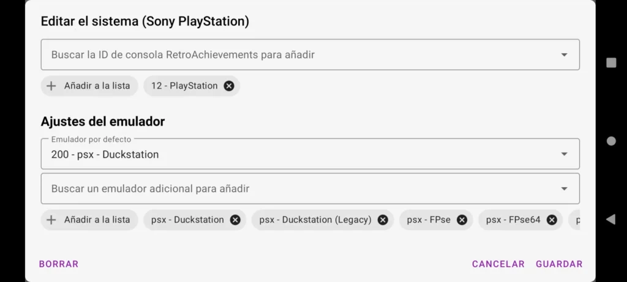Viewport: 627px width, 282px height.
Task: Remove the 12 - PlayStation chip
Action: [x=229, y=86]
